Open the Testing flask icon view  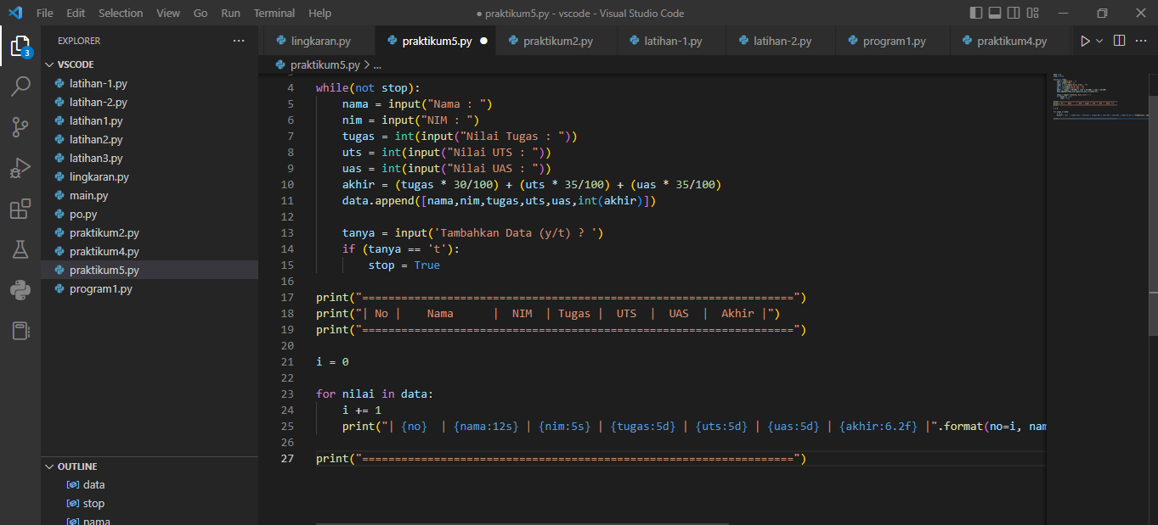point(21,249)
